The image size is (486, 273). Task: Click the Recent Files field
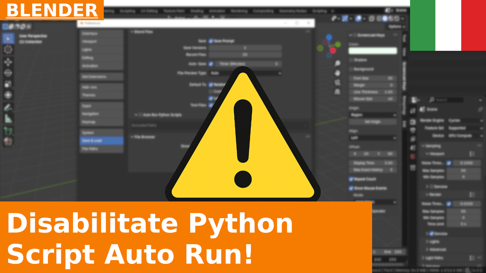point(246,55)
